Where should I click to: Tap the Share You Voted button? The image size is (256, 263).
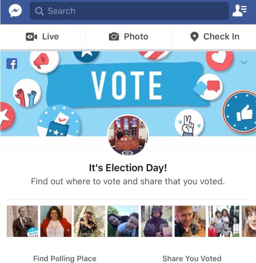[x=192, y=258]
